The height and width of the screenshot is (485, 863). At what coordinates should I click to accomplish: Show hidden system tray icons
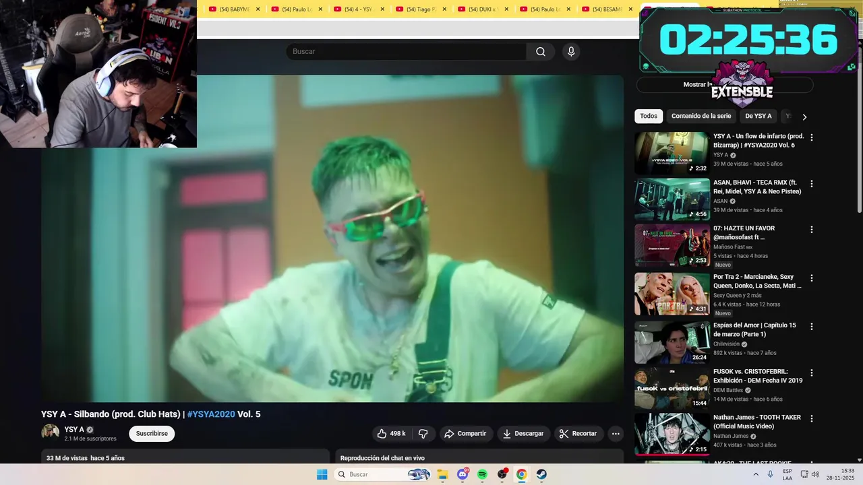click(756, 474)
